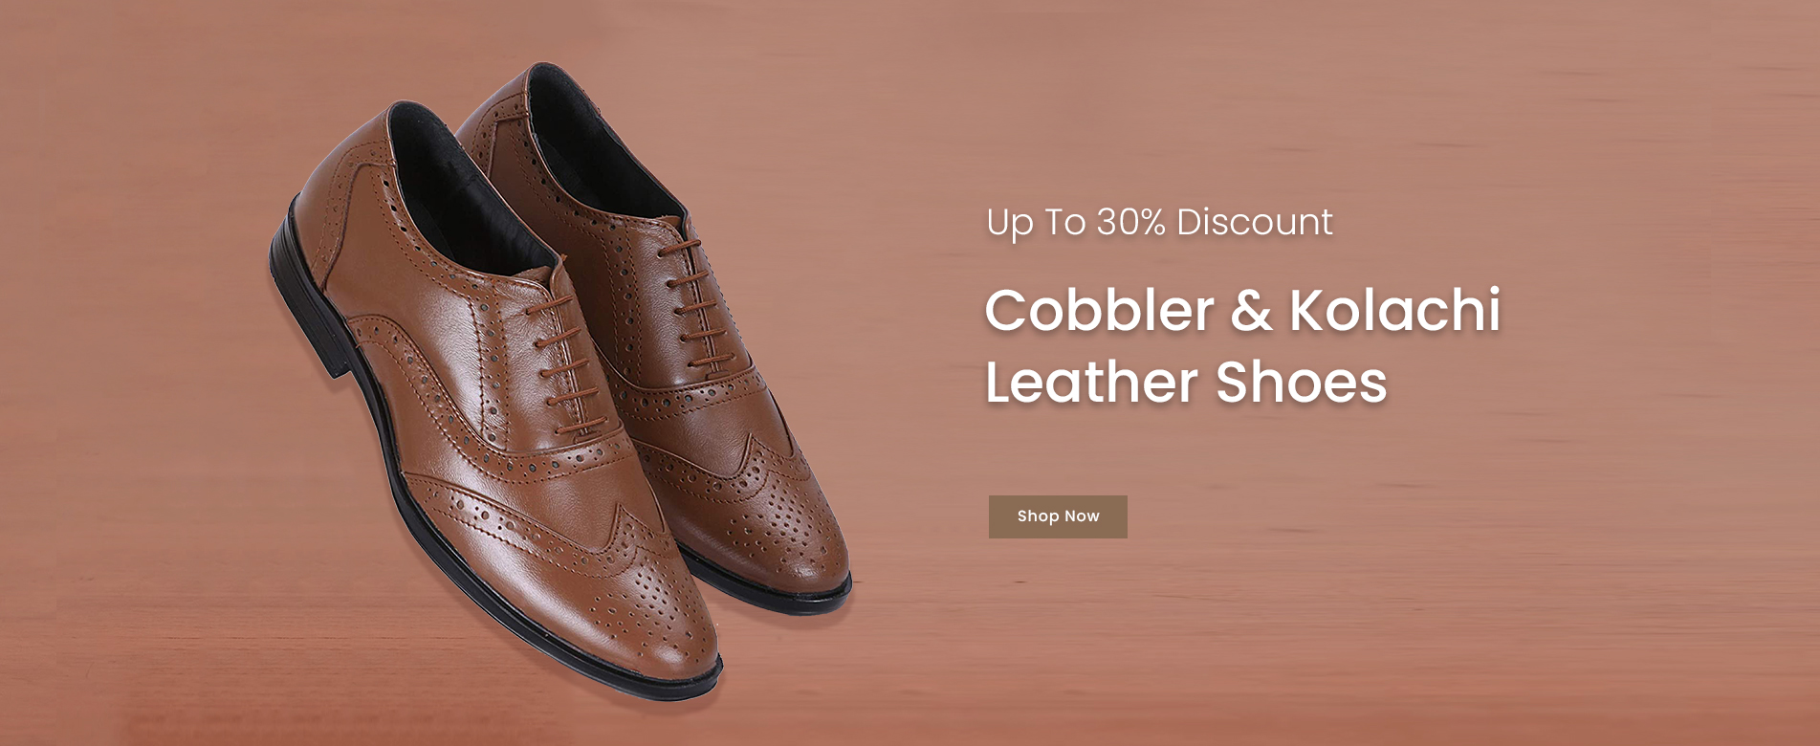Click the word Kolachi in the headline
Screen dimensions: 1820x746
1394,310
